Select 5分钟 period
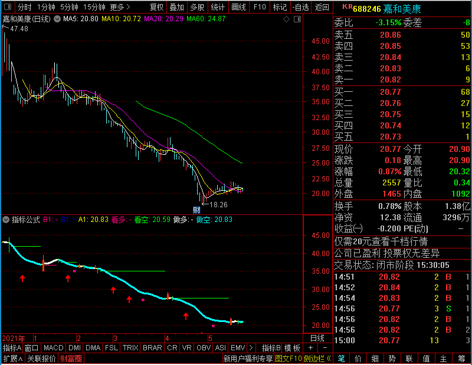Viewport: 472px width, 365px height. [x=69, y=7]
